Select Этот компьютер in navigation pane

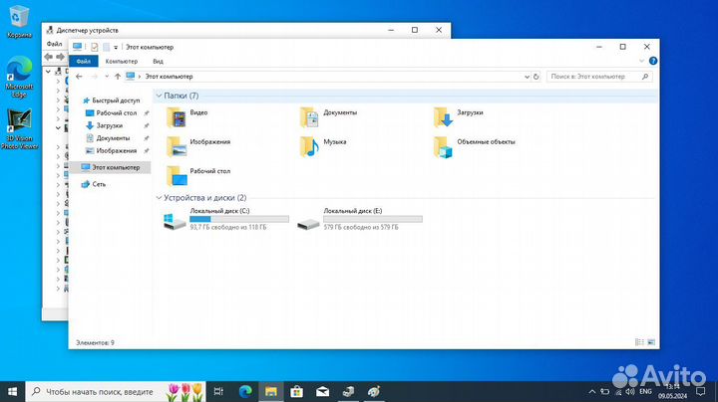coord(110,167)
